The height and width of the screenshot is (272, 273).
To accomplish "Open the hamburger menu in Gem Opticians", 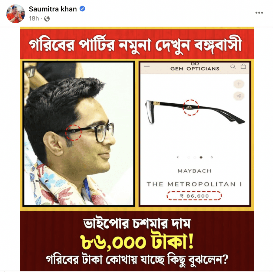I will [147, 66].
